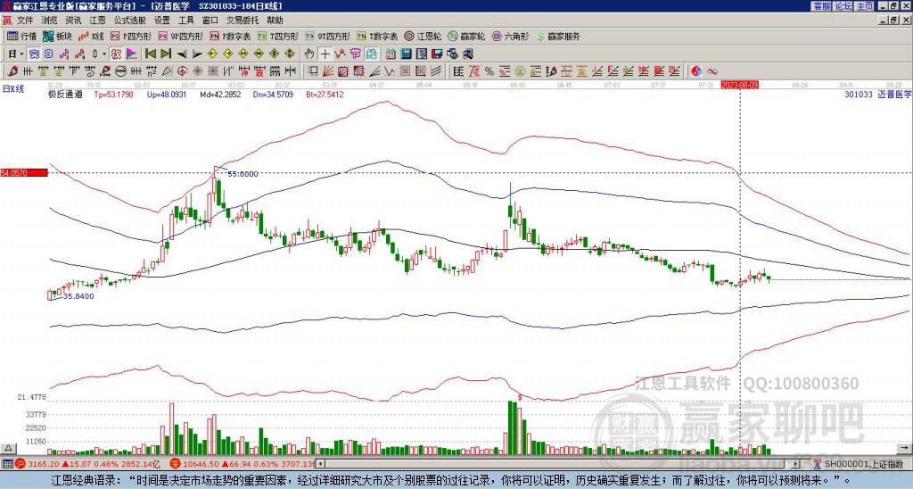Open the 江恩 menu
This screenshot has width=913, height=489.
click(97, 21)
